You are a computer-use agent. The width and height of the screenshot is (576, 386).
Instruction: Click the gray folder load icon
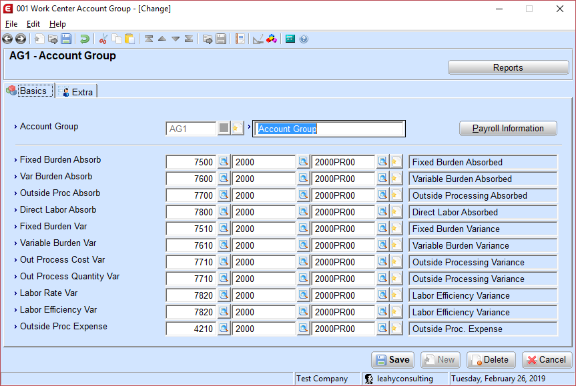(x=208, y=39)
